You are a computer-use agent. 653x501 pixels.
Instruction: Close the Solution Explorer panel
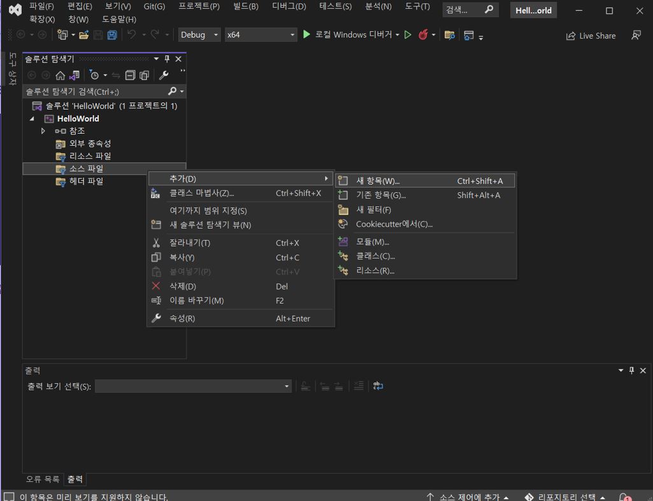coord(178,59)
